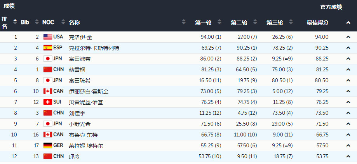The image size is (357, 164).
Task: Click the Switzerland flag for 贝雷妮丝·维基
Action: coord(47,102)
